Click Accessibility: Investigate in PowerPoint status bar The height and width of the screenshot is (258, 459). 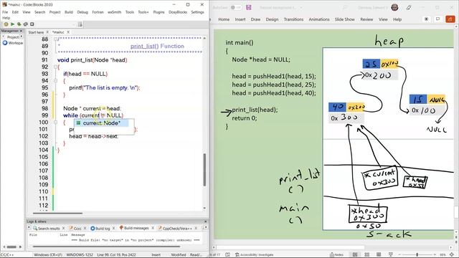[x=255, y=255]
